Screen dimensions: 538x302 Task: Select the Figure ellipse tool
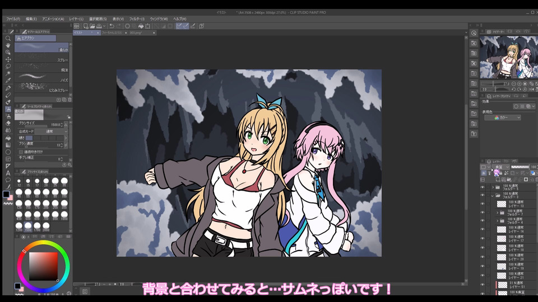tap(8, 152)
